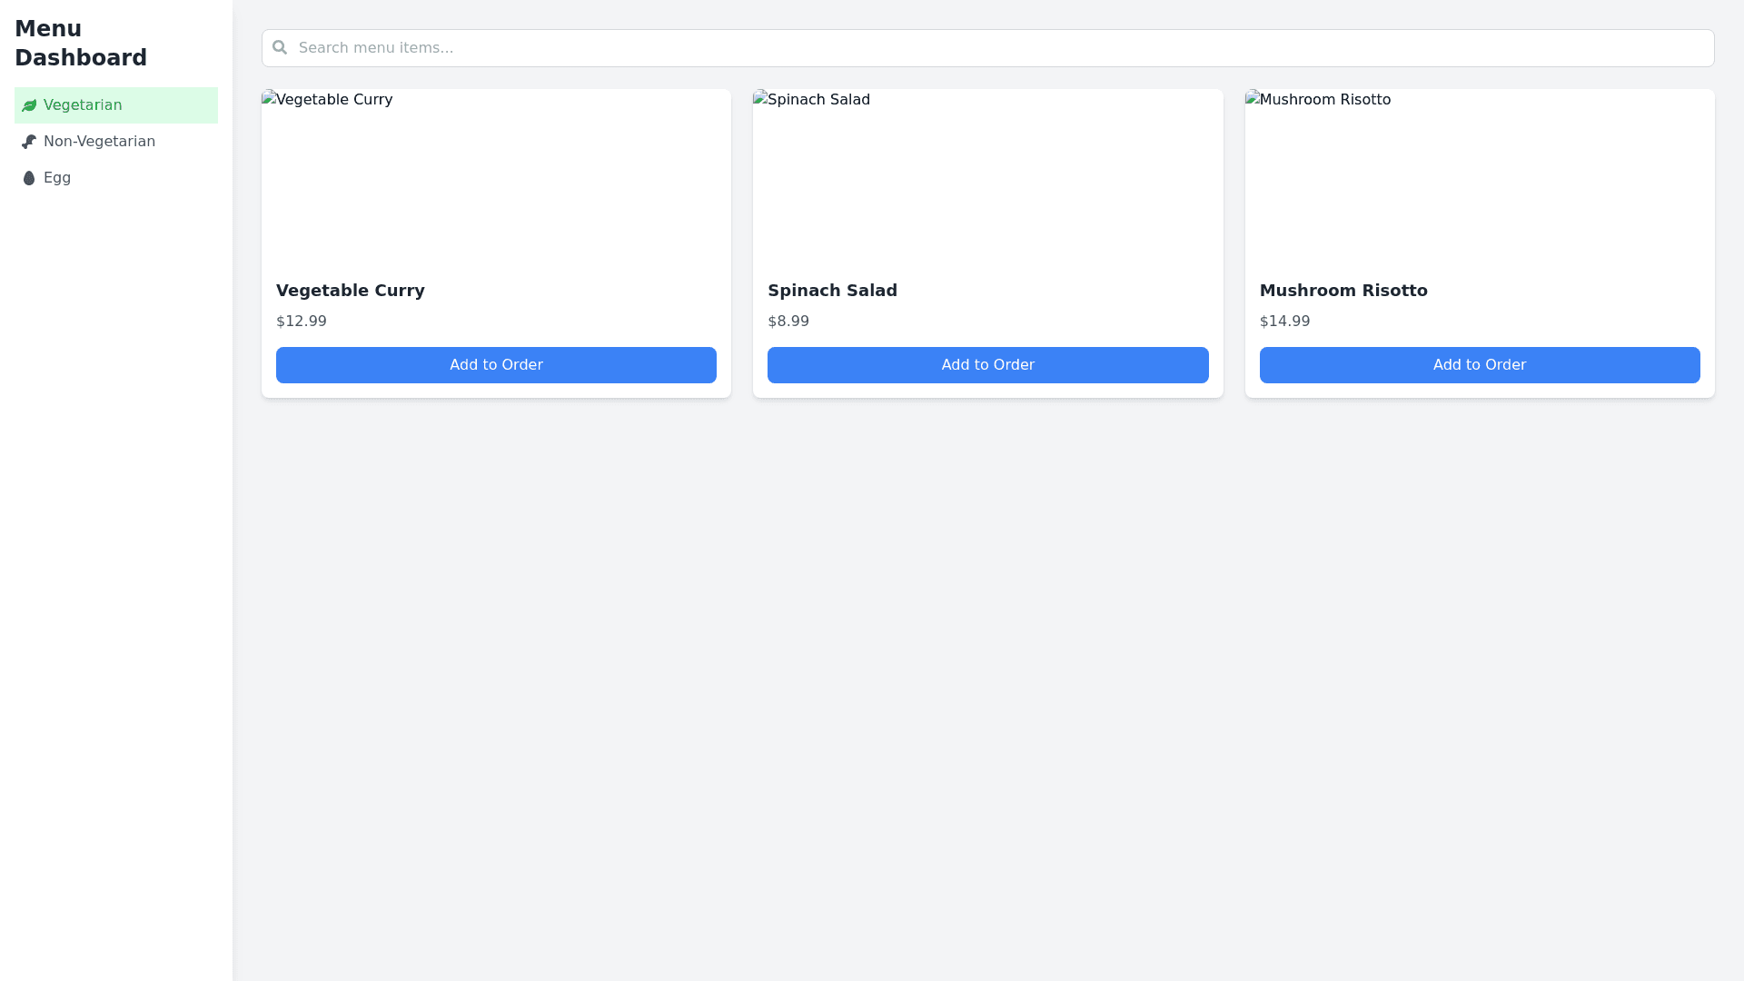
Task: Open the Egg category
Action: [x=115, y=178]
